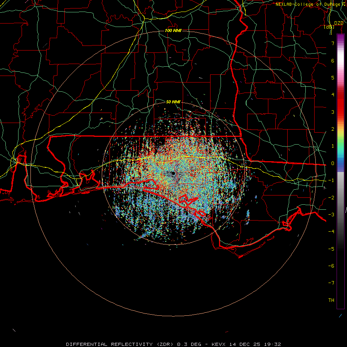Click the radar title caption at bottom
Viewport: 347px width, 347px height.
(173, 344)
